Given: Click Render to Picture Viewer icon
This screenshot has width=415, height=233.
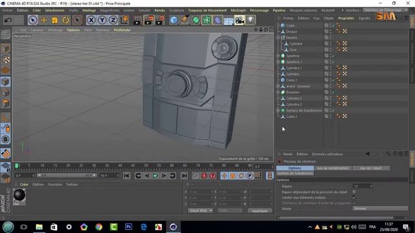Looking at the screenshot, I should click(x=148, y=20).
